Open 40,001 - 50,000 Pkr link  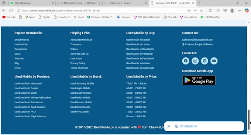136,98
